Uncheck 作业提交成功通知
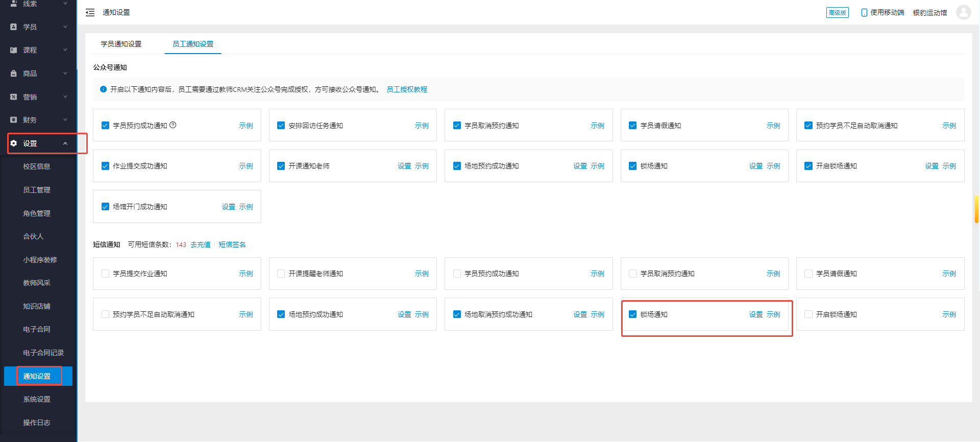This screenshot has width=980, height=442. click(x=105, y=166)
